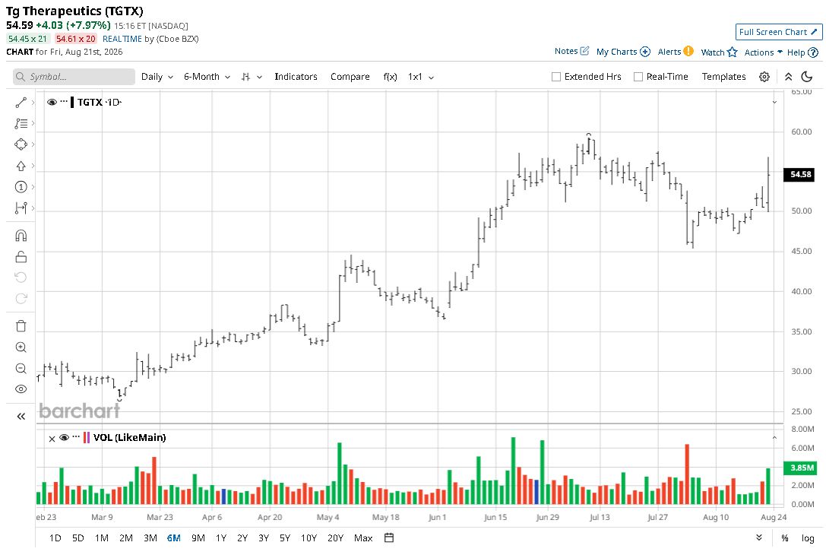826x555 pixels.
Task: Select the 1Y time range
Action: click(x=220, y=538)
